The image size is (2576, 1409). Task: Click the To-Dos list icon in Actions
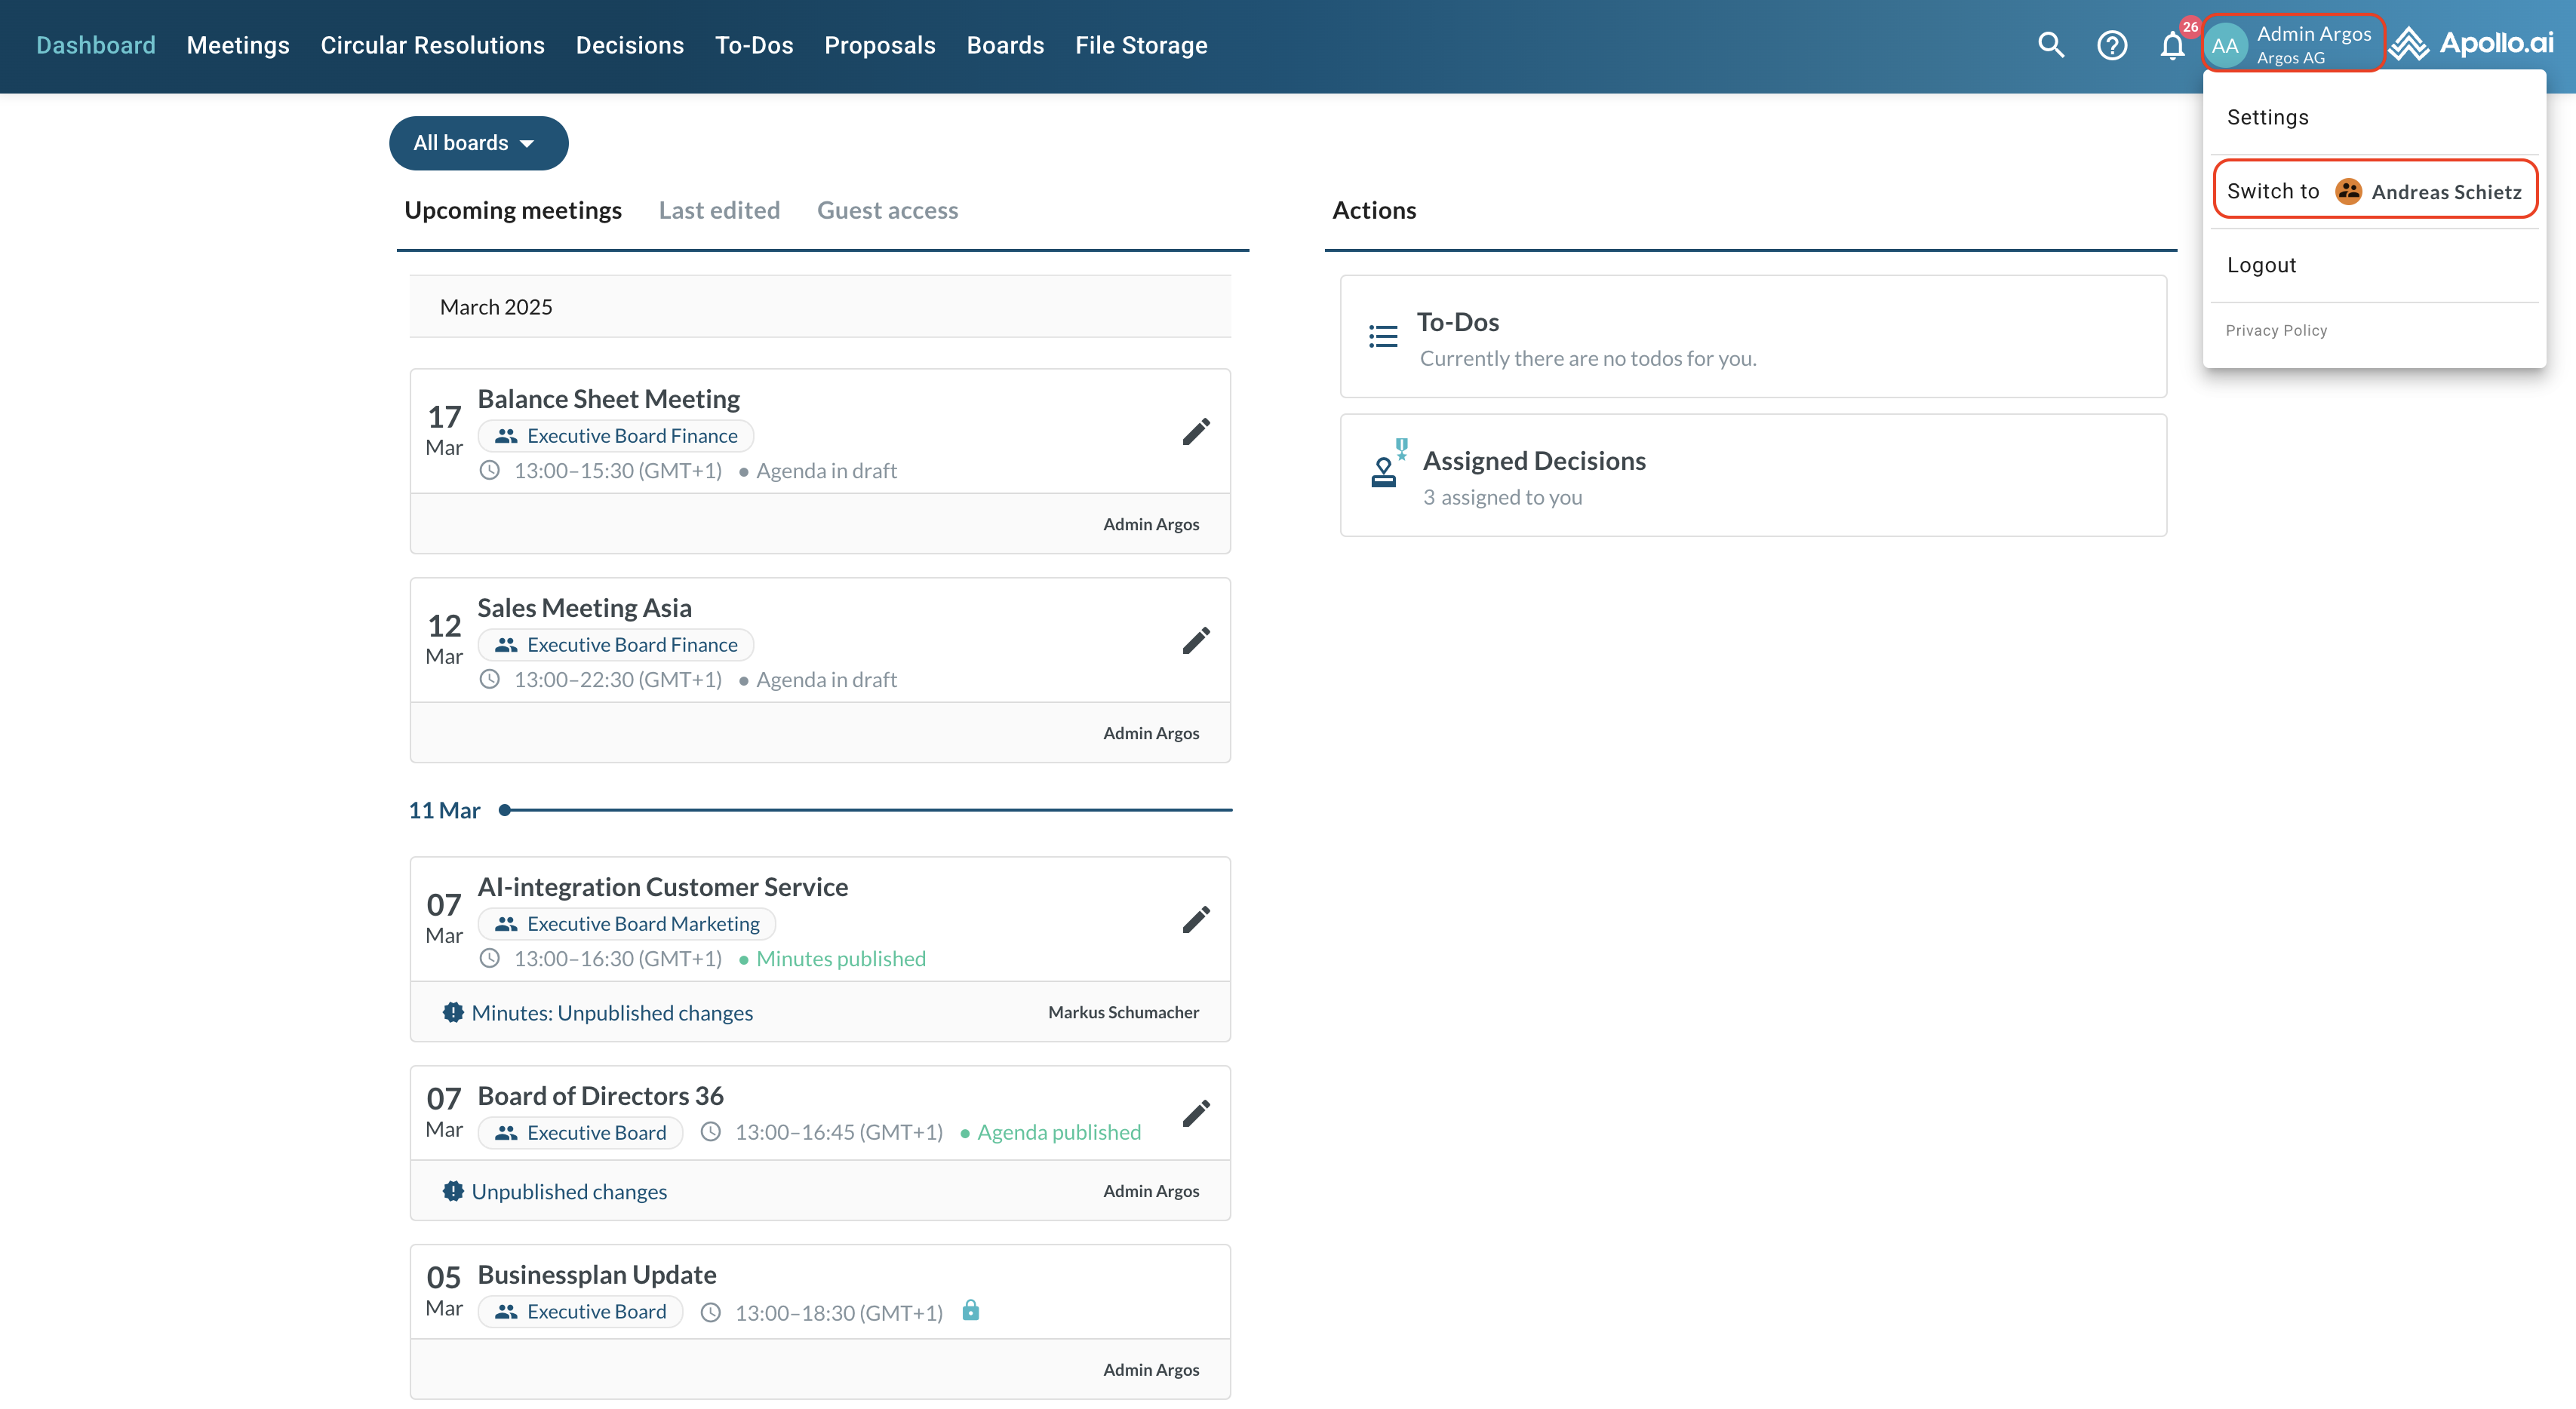tap(1383, 337)
